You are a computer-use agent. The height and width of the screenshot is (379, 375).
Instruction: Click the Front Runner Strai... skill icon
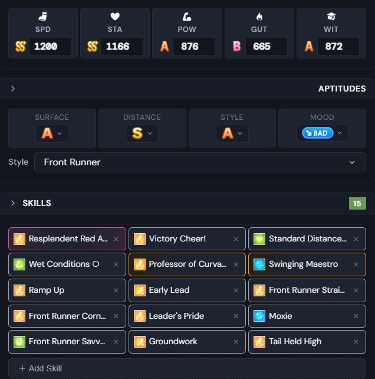(259, 290)
